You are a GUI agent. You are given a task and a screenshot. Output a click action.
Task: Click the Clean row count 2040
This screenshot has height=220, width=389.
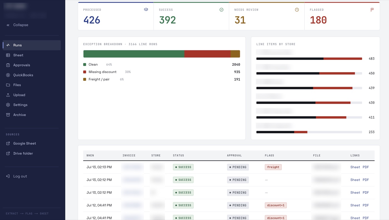click(x=236, y=65)
